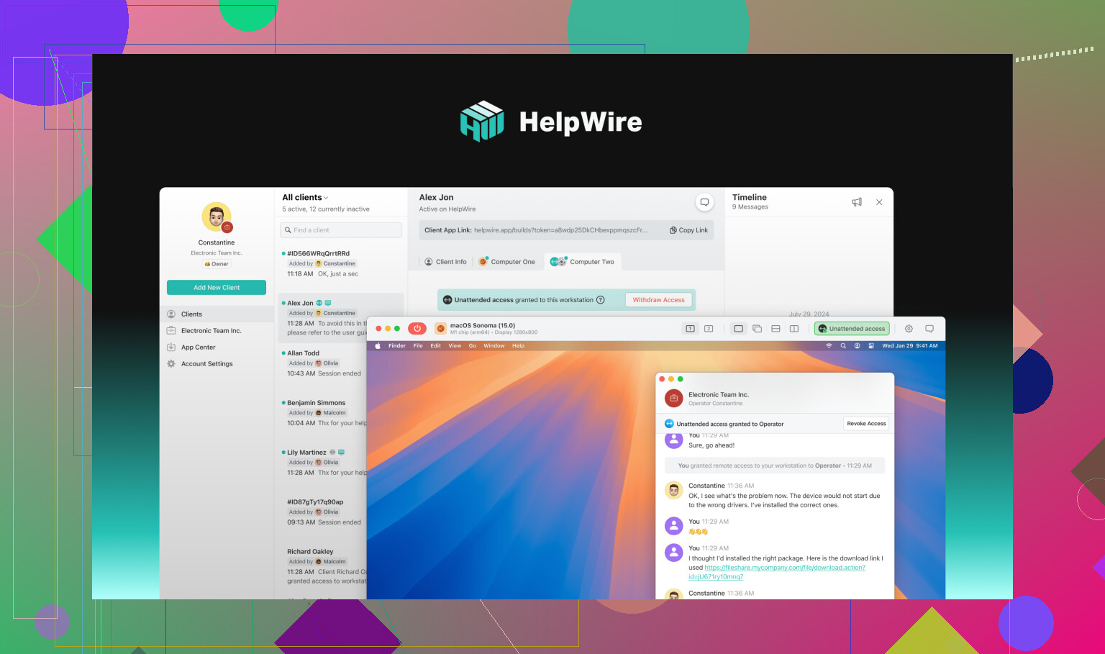
Task: Switch to display 1 in session toolbar
Action: (x=690, y=329)
